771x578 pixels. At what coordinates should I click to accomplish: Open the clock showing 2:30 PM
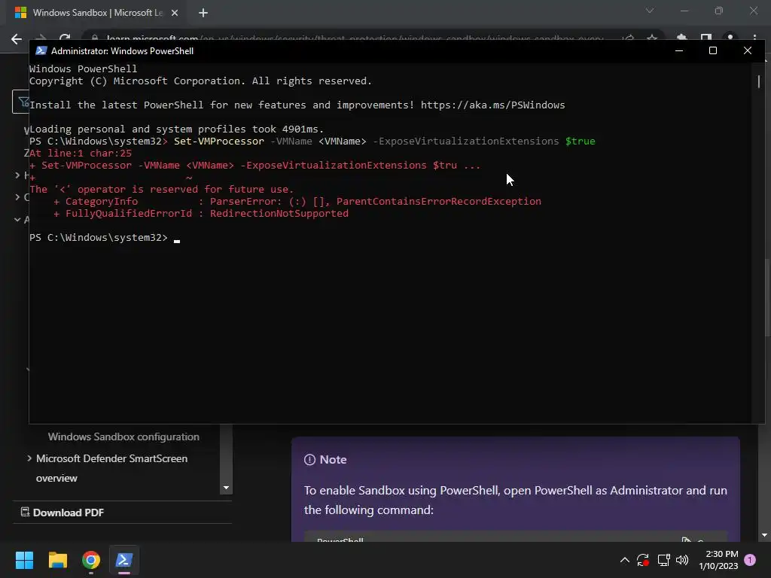[x=718, y=560]
